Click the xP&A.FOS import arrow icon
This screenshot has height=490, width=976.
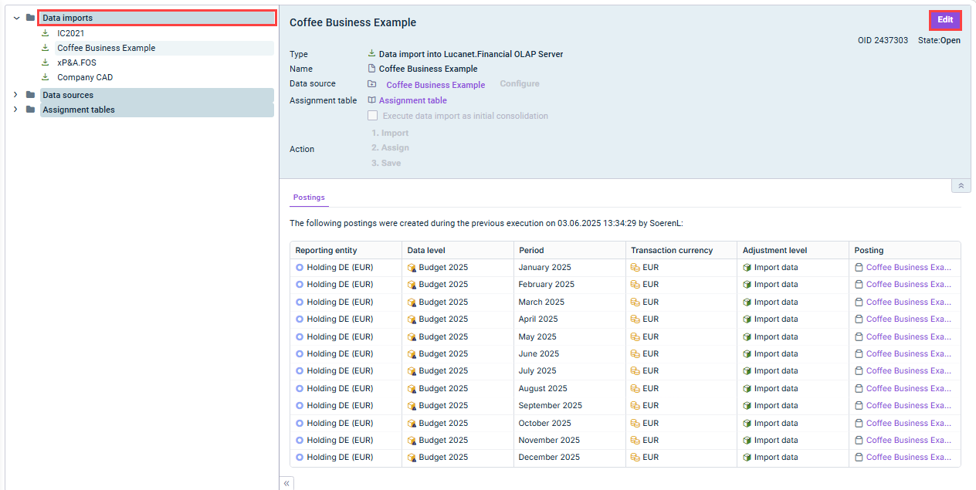45,63
